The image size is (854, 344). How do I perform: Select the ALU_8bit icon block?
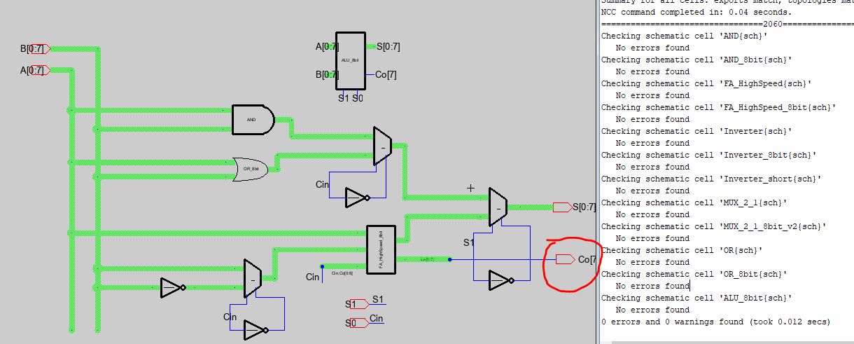[x=349, y=61]
